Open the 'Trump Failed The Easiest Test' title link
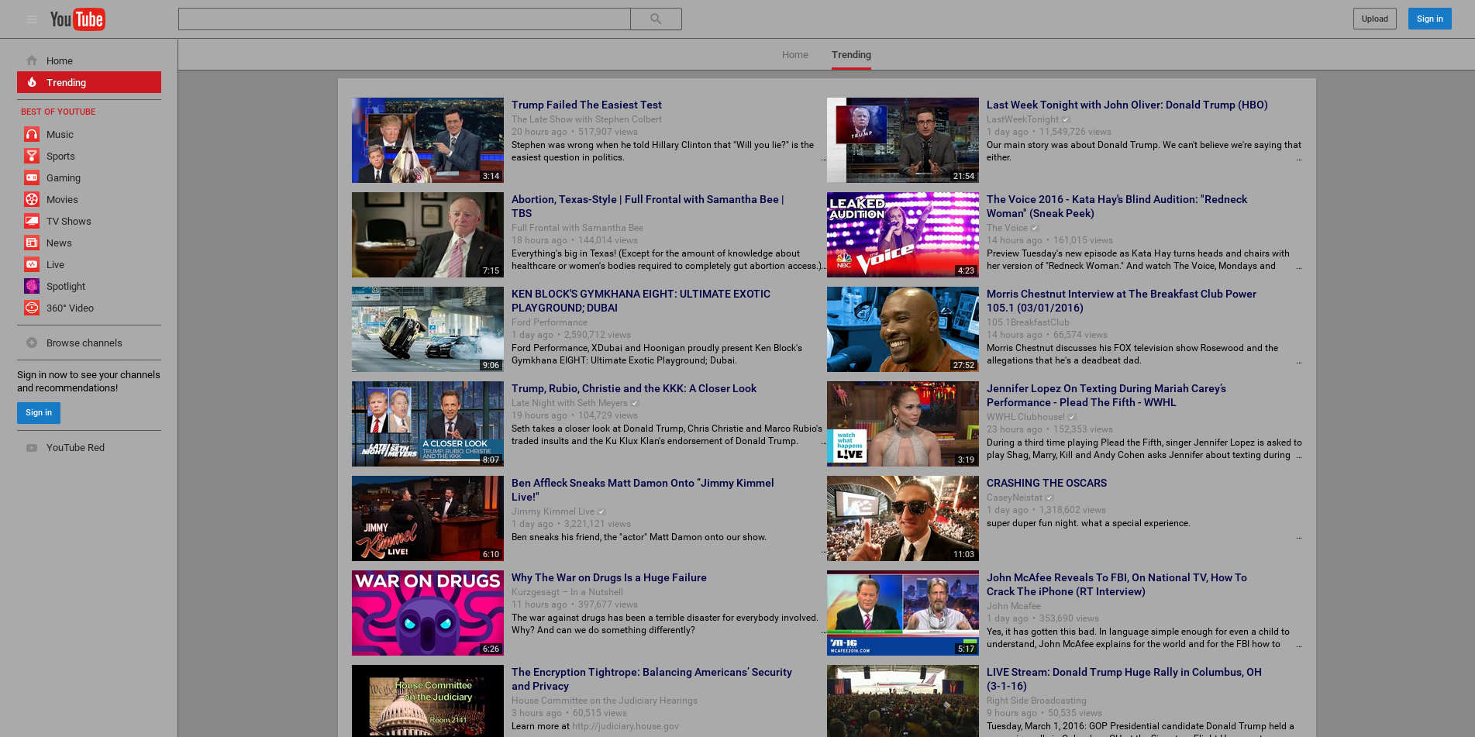Viewport: 1475px width, 737px height. (587, 105)
